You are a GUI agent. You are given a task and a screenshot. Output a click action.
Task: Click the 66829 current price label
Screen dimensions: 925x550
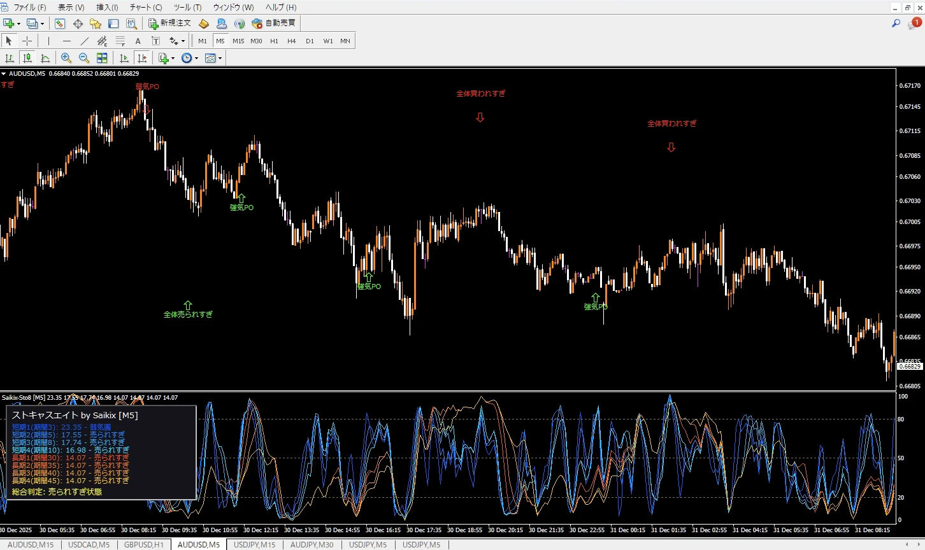coord(909,366)
